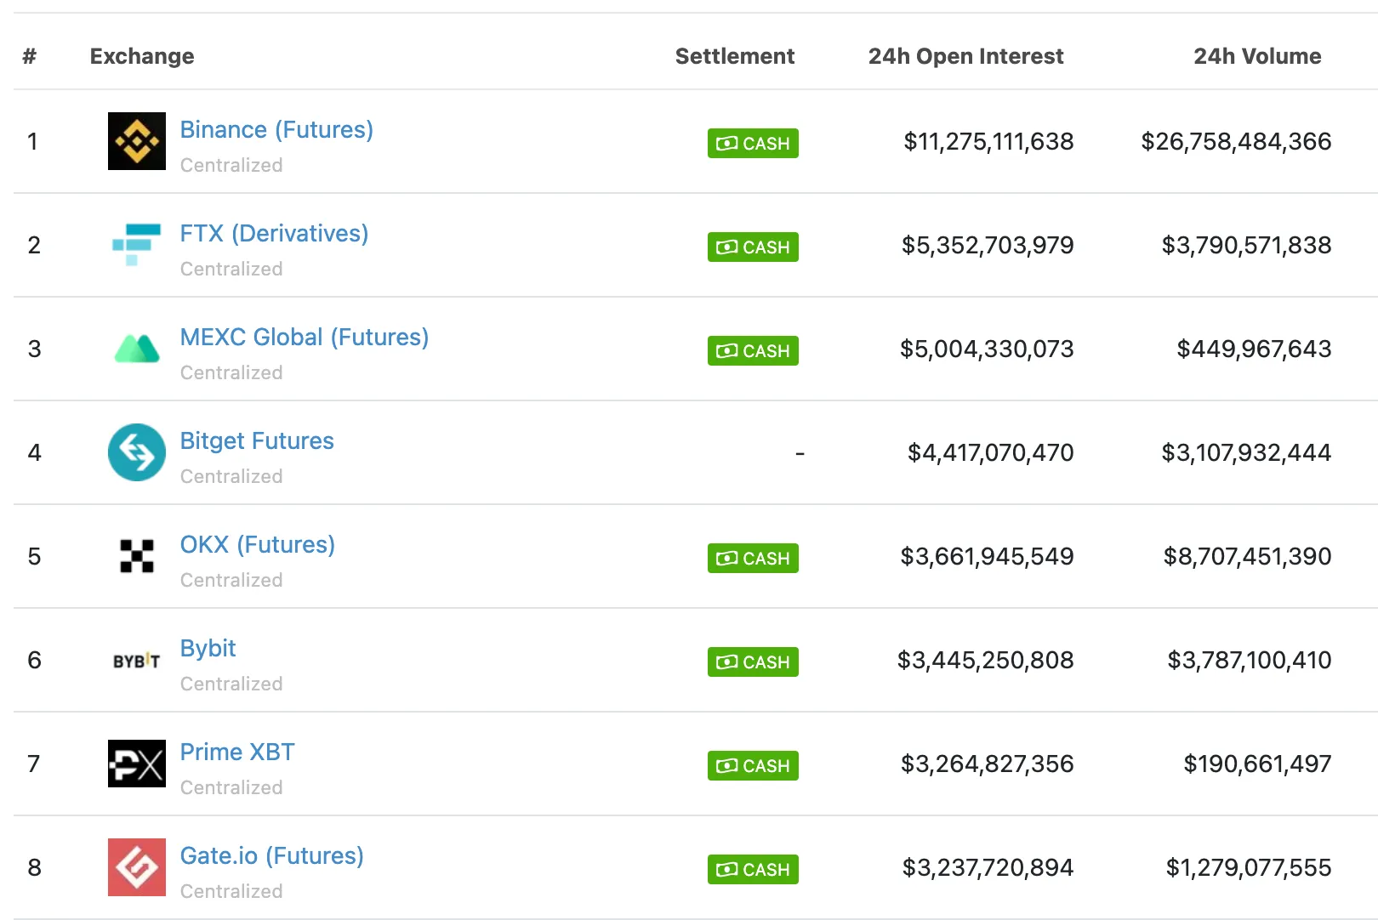This screenshot has height=920, width=1378.
Task: Open the Bybit exchange link
Action: tap(208, 648)
